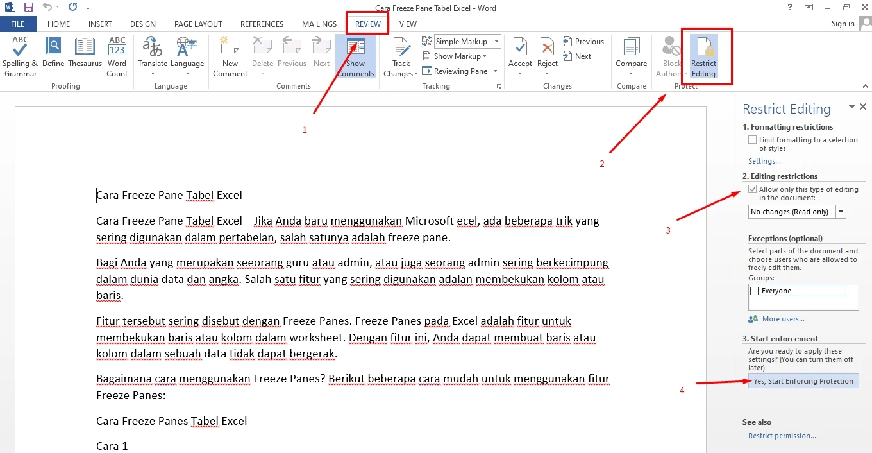Screen dimensions: 872x453
Task: Open the Show Markup dropdown
Action: 454,56
